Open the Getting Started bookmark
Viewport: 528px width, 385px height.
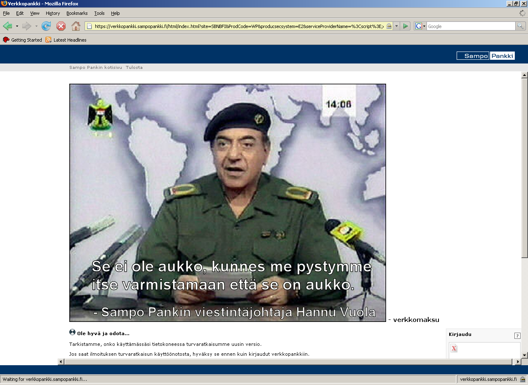[23, 40]
